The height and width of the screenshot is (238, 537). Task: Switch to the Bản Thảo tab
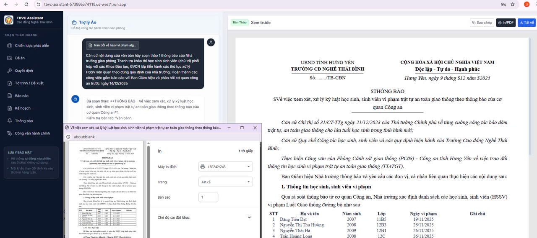[240, 23]
